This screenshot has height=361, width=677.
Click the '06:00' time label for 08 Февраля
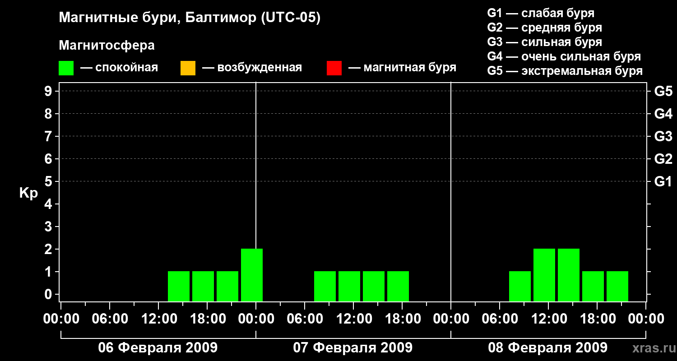pos(500,319)
